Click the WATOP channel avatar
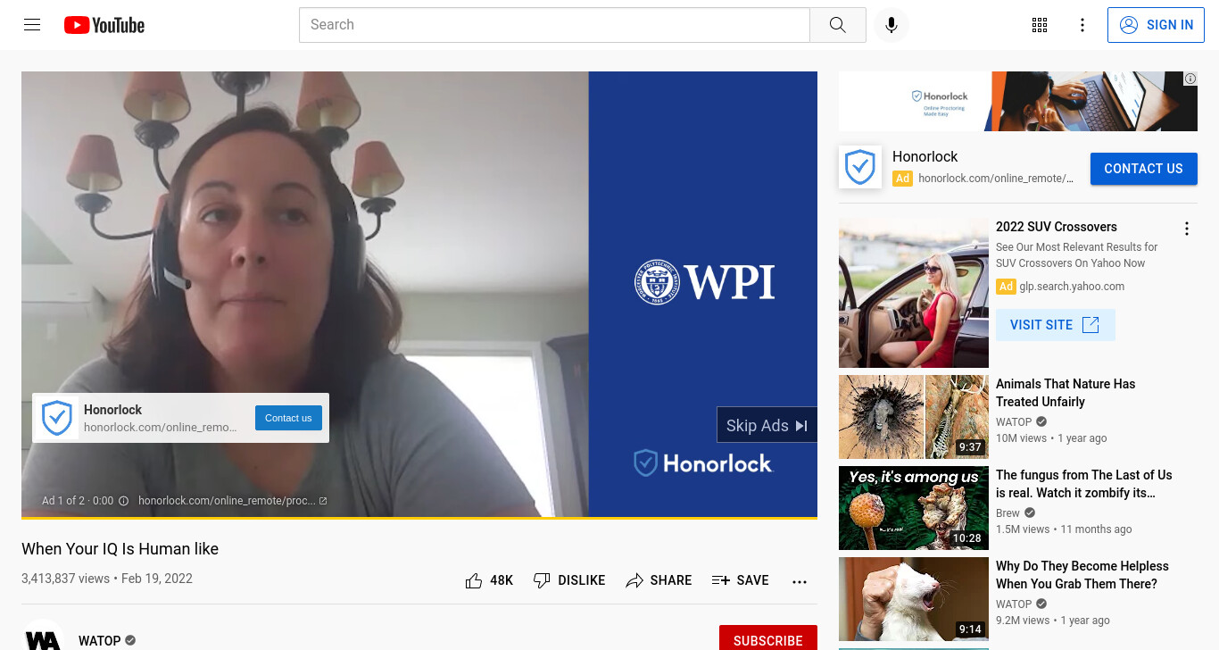This screenshot has height=650, width=1219. point(43,636)
